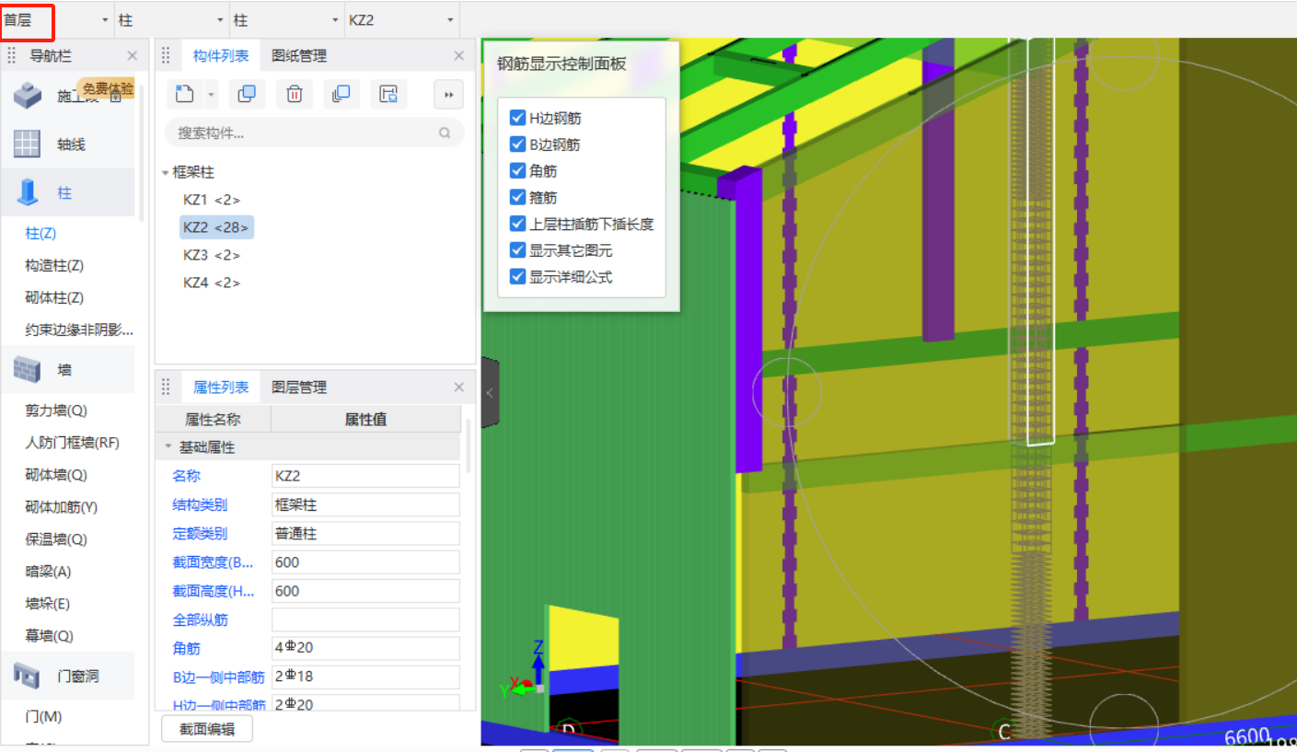Image resolution: width=1297 pixels, height=752 pixels.
Task: Click the 定额类别 value 普通柱
Action: click(x=365, y=534)
